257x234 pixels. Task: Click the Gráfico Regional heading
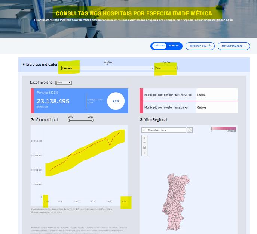tap(153, 120)
